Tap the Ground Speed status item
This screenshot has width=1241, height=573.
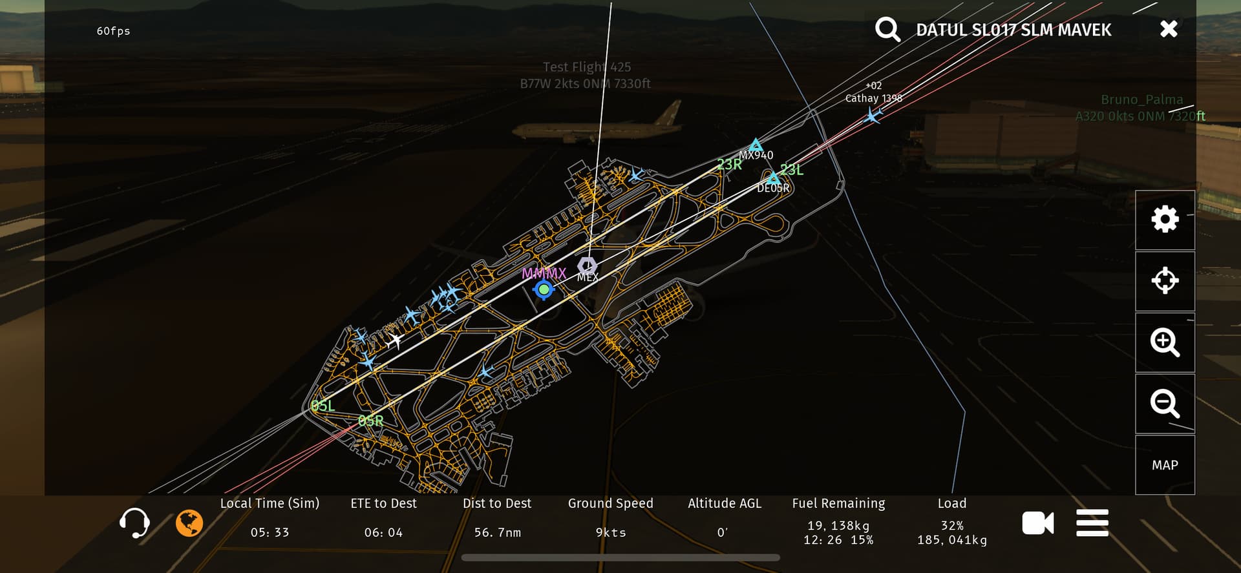click(x=610, y=518)
